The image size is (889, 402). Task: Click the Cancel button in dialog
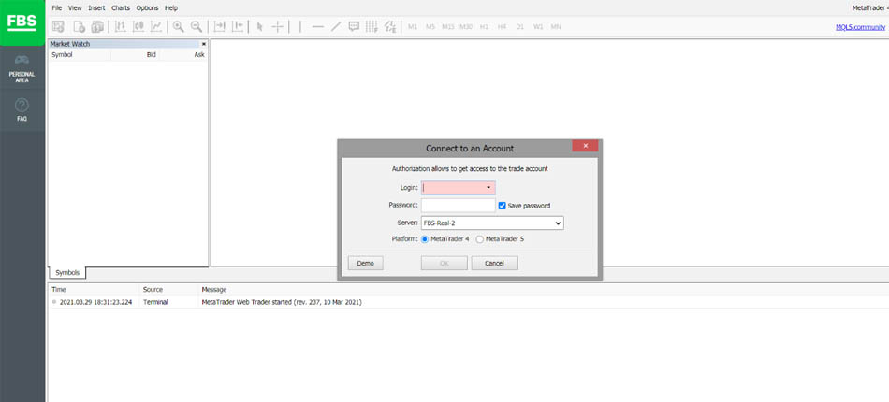coord(494,264)
